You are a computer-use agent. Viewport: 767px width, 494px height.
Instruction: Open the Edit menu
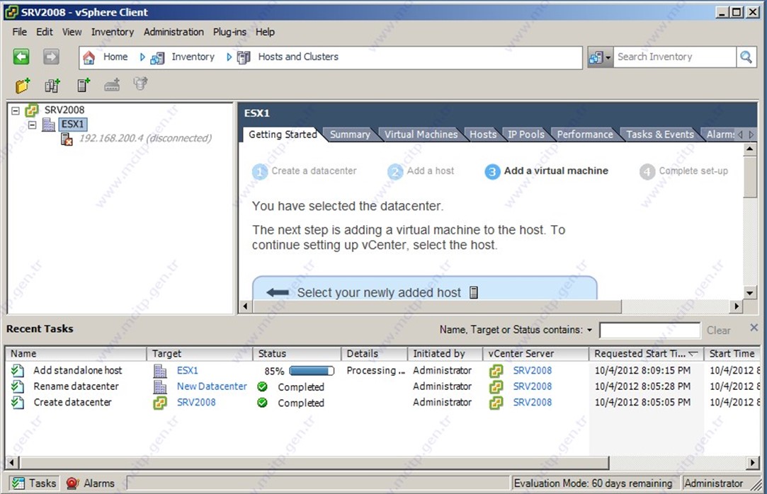pyautogui.click(x=45, y=32)
